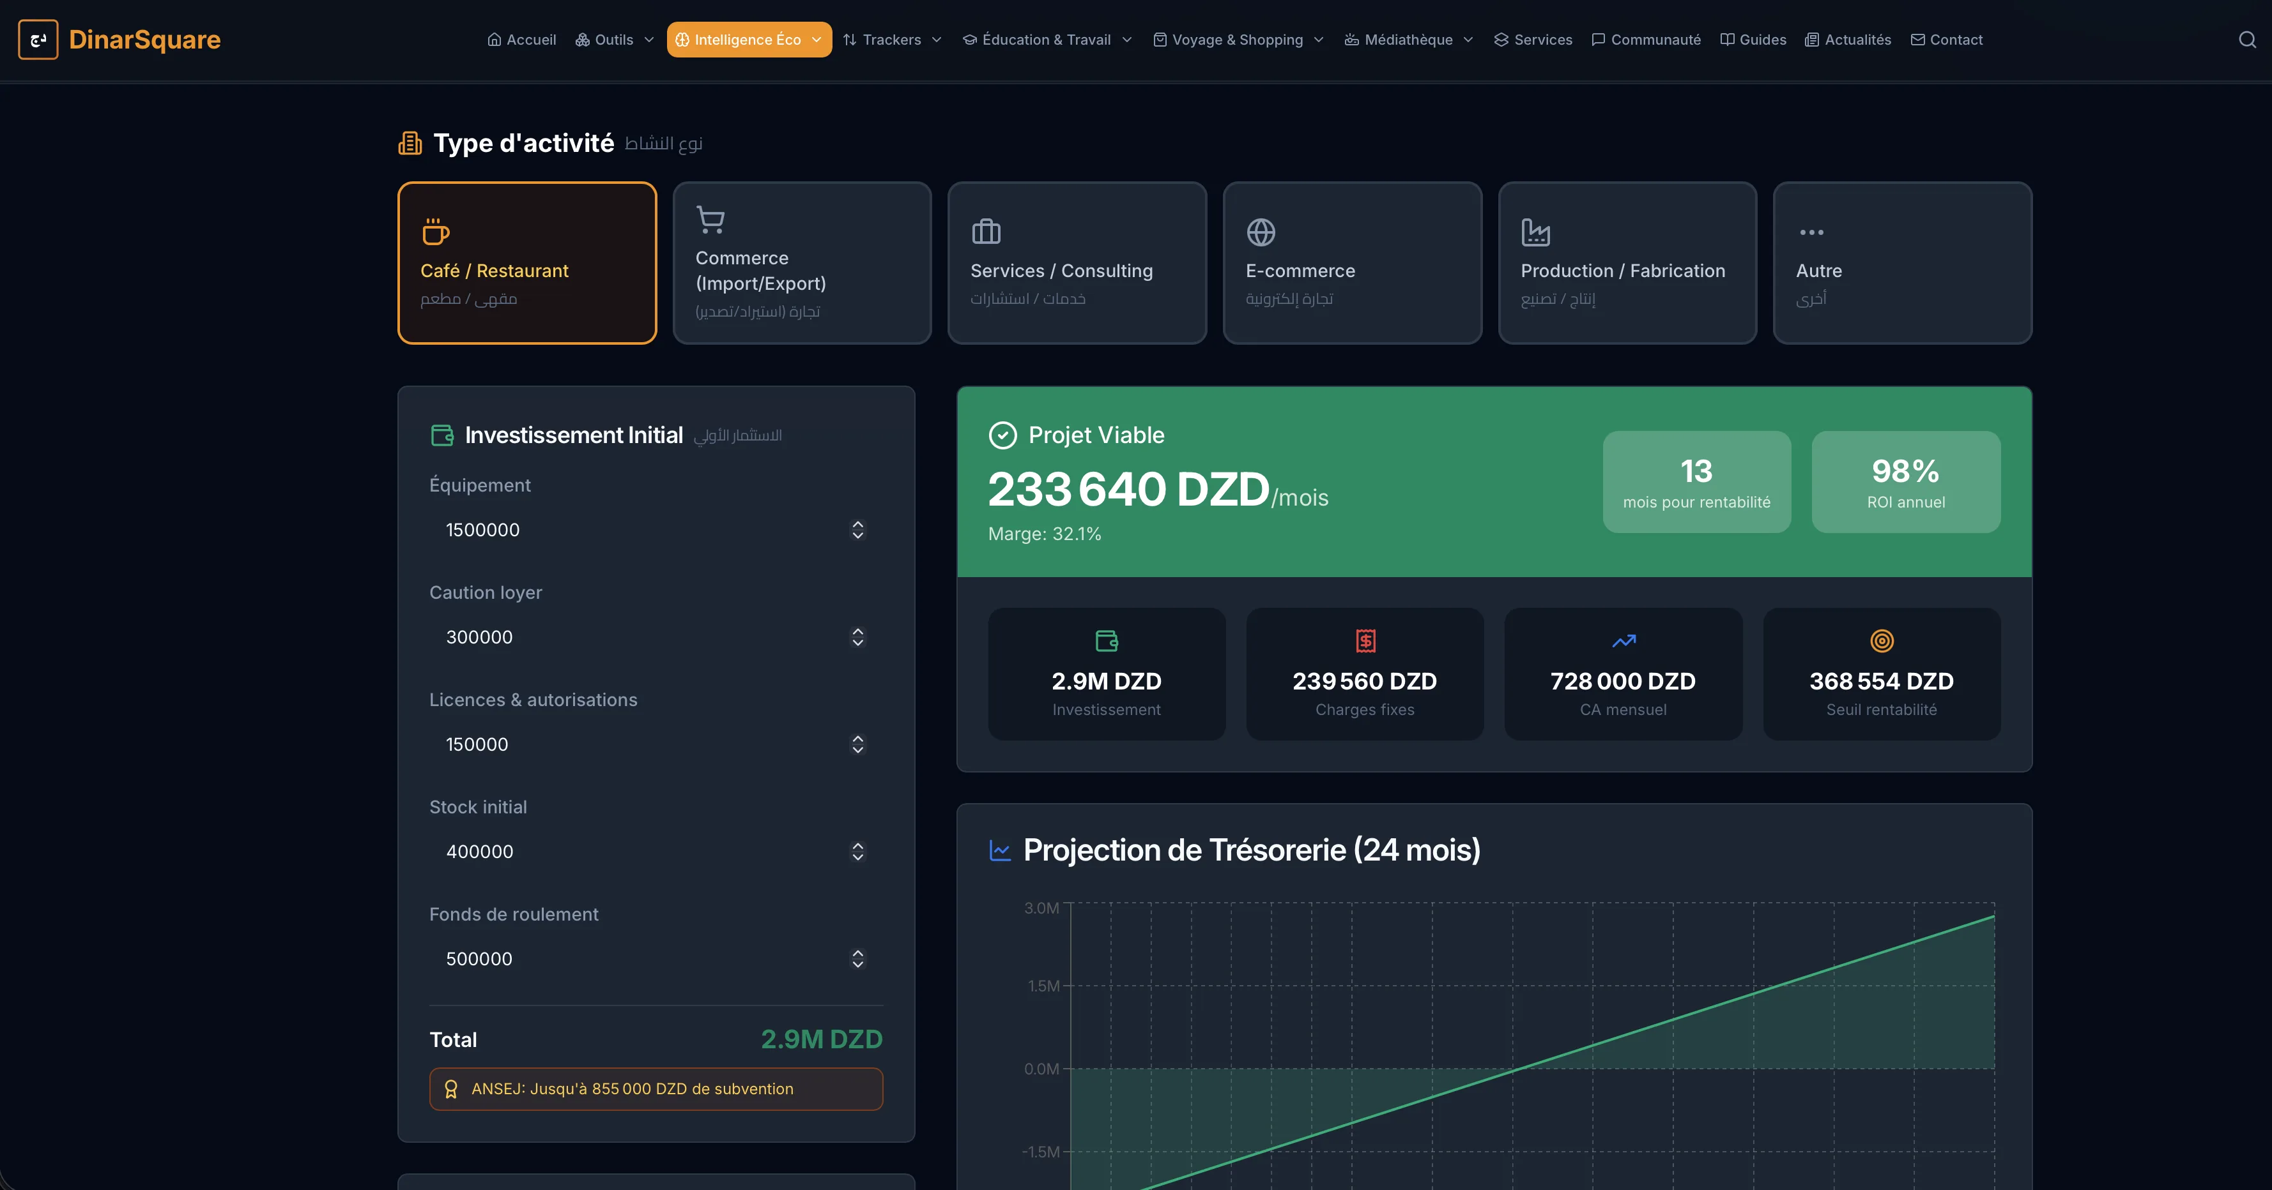The image size is (2272, 1190).
Task: Click the search magnifier icon
Action: (2246, 40)
